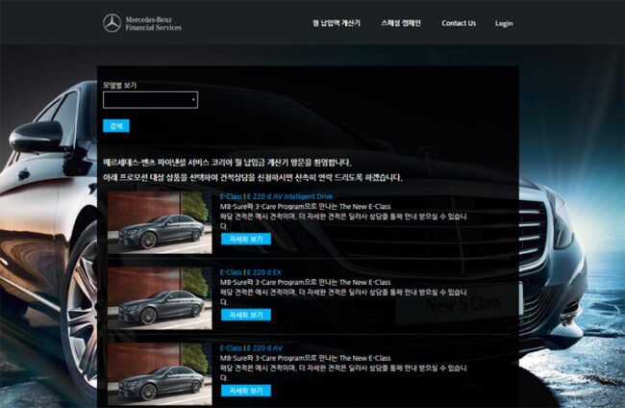Click the Login link
The image size is (625, 408).
pos(504,23)
